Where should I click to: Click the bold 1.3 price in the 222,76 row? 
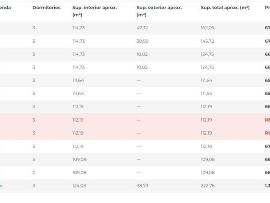[x=267, y=186]
